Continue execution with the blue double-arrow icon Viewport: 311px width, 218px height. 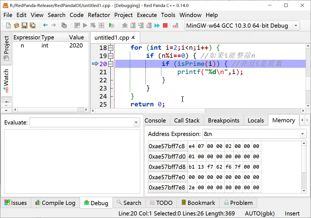tap(157, 26)
